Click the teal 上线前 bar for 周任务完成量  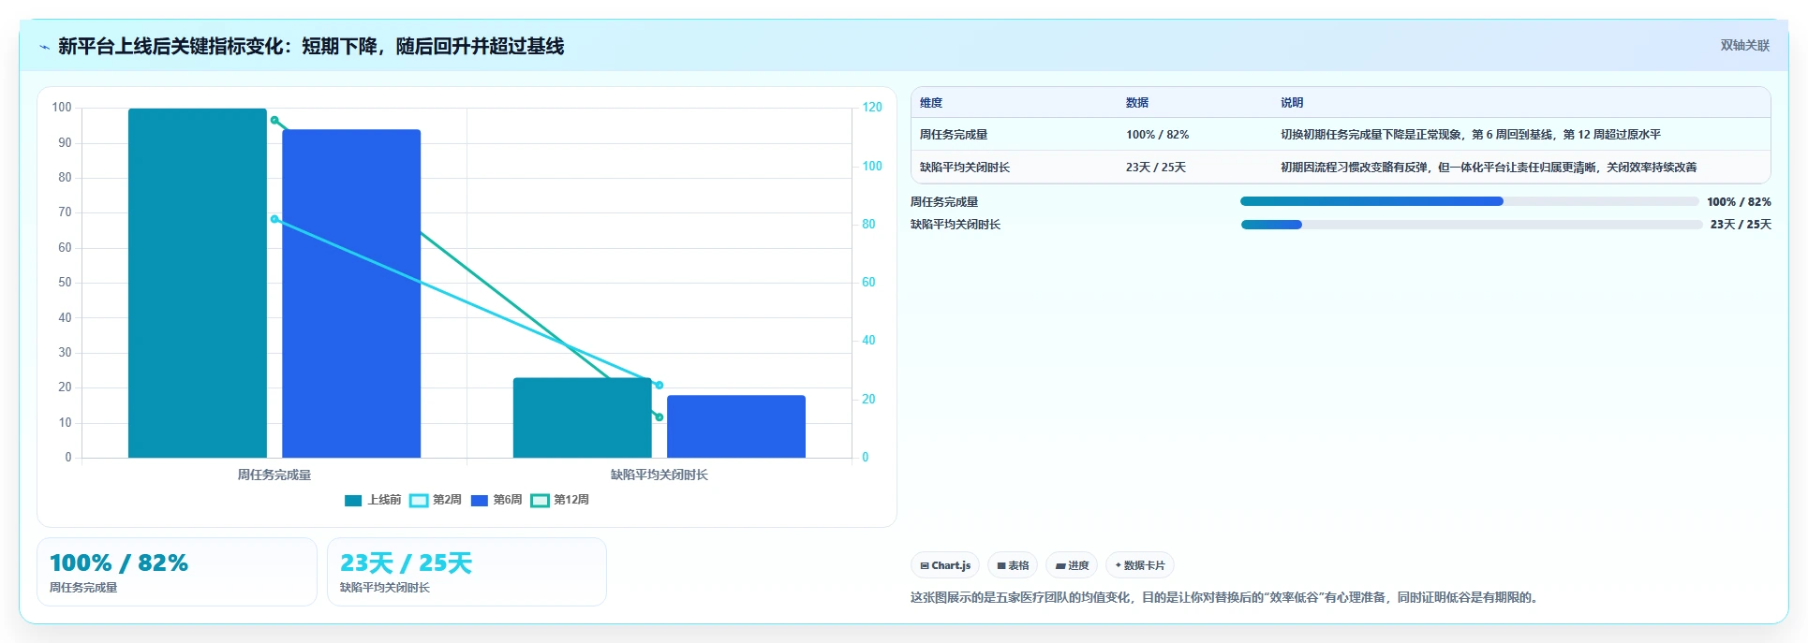198,283
